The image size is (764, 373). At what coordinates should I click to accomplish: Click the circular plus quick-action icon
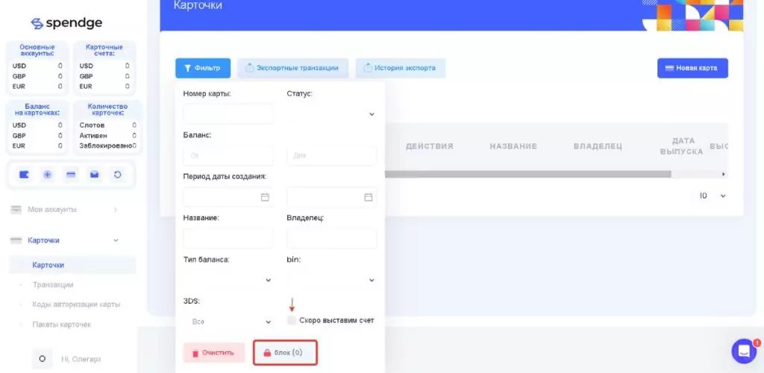pos(47,175)
